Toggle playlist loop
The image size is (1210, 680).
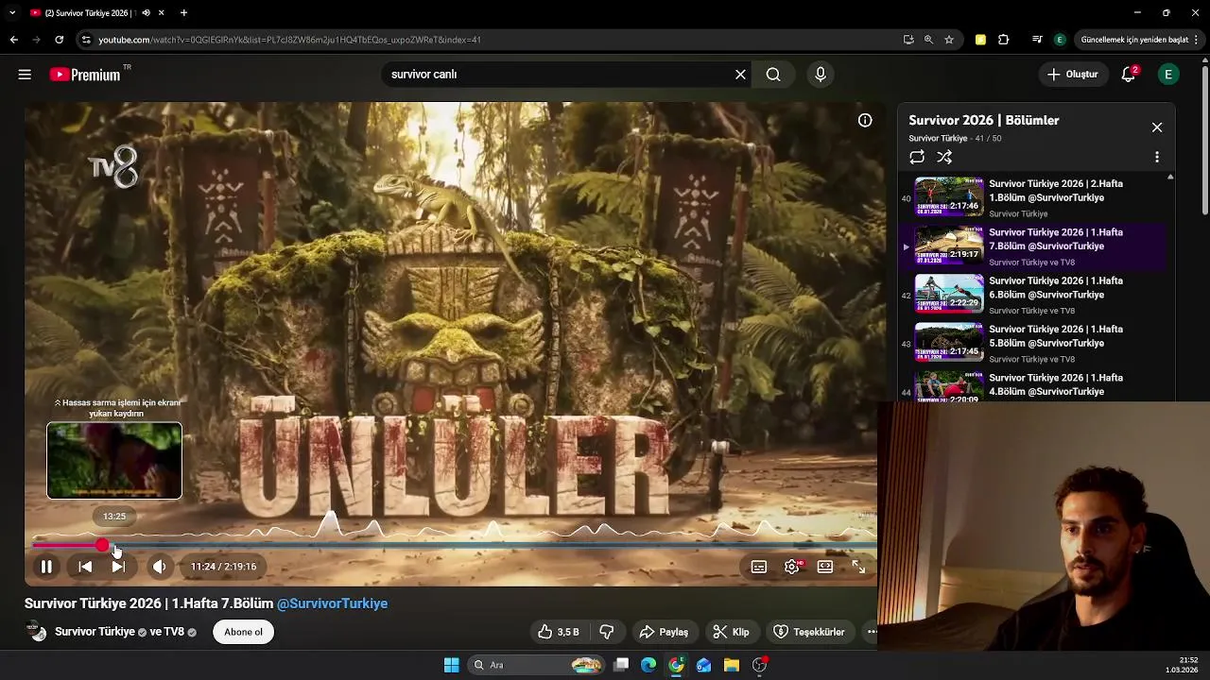(x=917, y=158)
